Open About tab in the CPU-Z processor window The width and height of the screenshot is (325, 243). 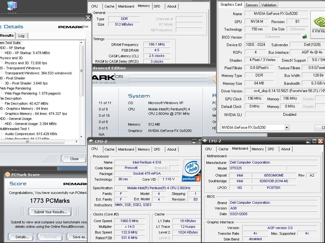click(x=172, y=149)
